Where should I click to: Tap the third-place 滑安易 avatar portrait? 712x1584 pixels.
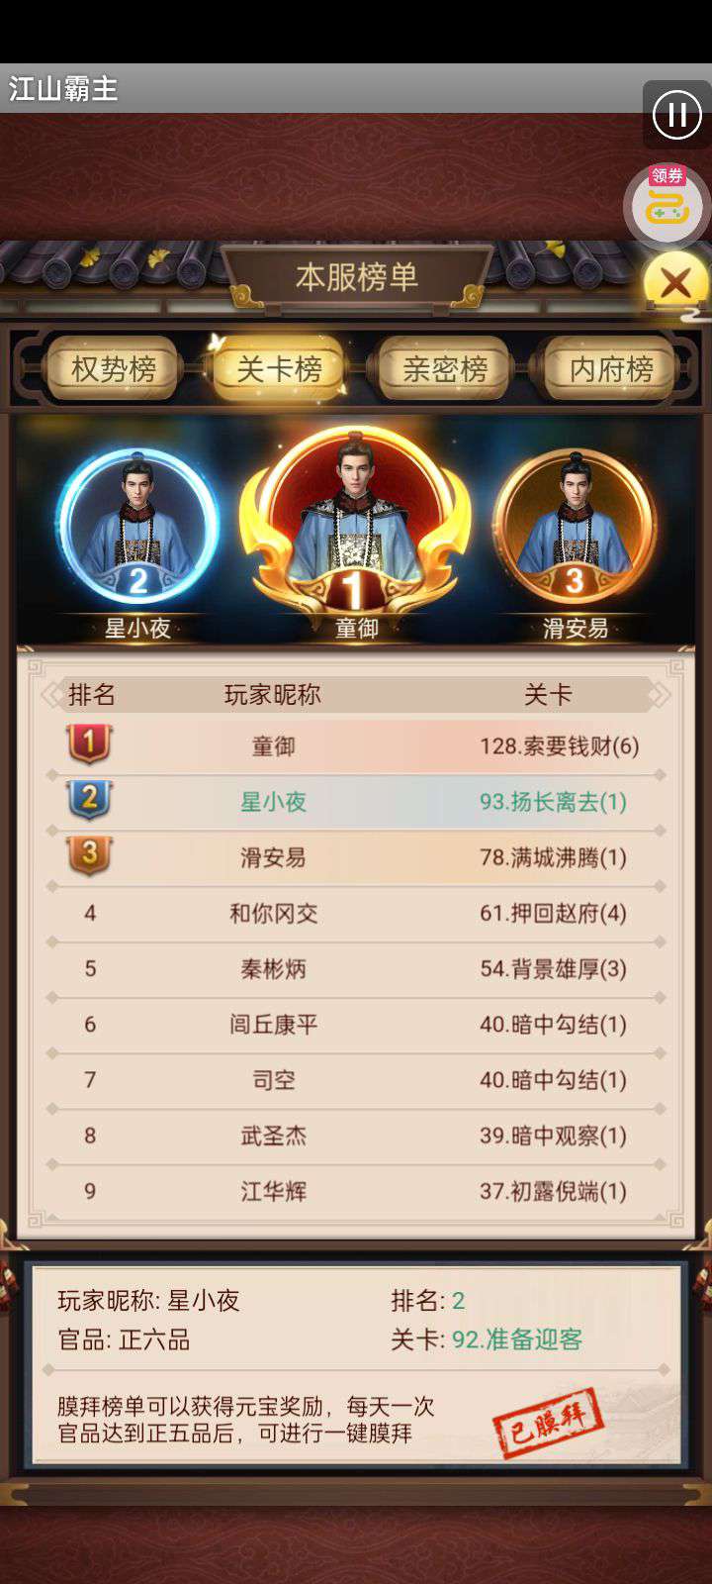point(575,528)
